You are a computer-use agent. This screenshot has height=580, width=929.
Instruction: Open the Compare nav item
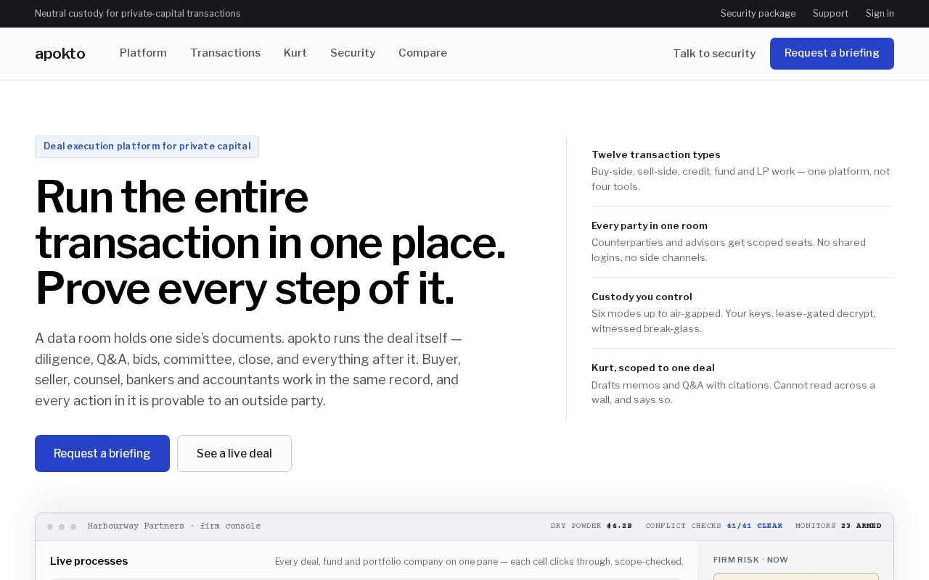(422, 53)
